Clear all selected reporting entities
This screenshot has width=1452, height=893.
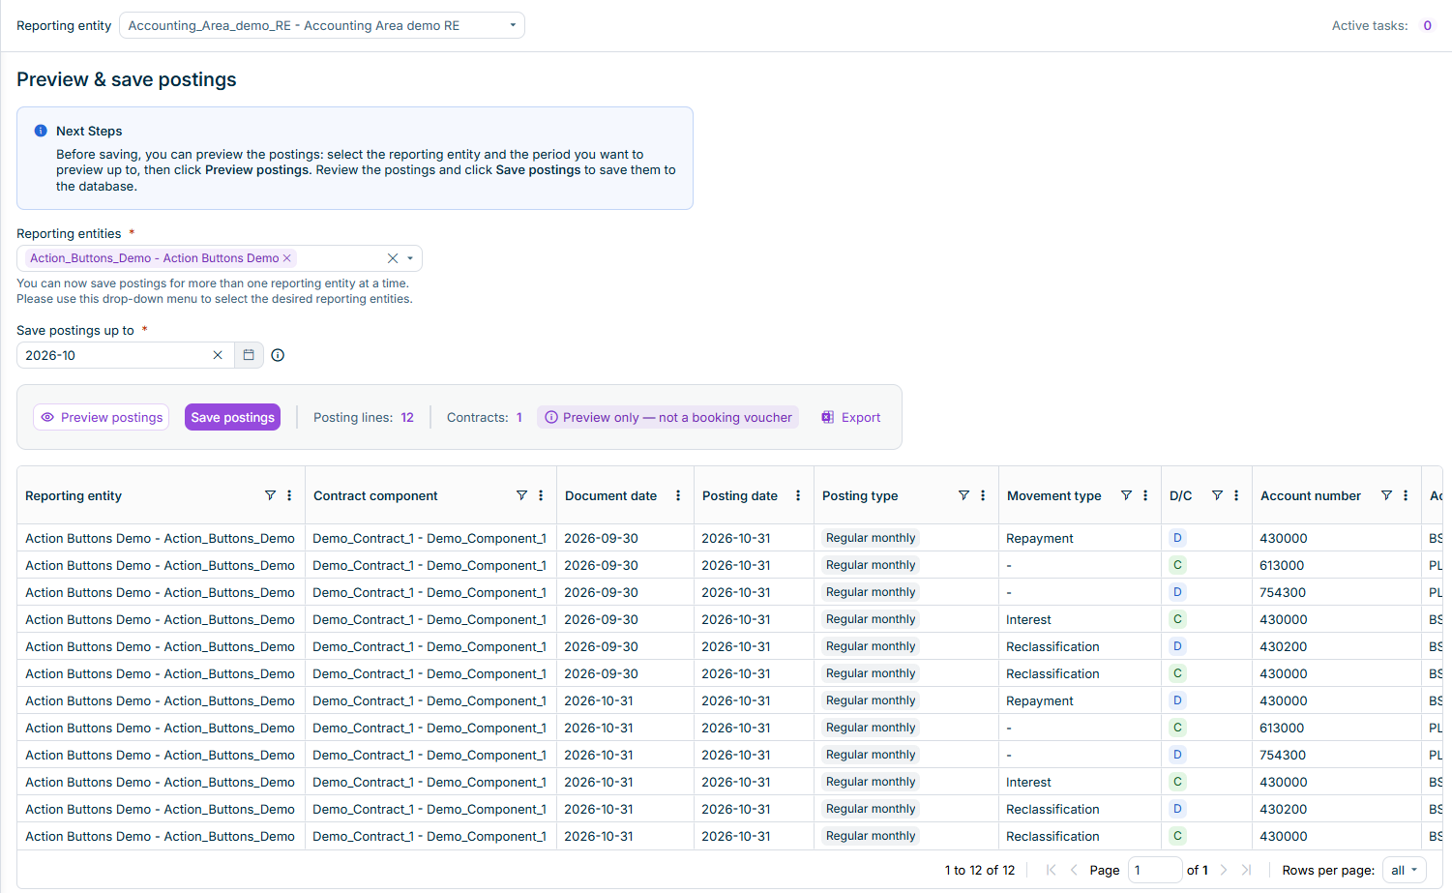coord(393,258)
